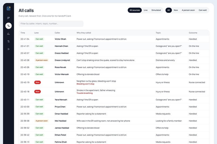The width and height of the screenshot is (217, 144).
Task: Click the play simulation sidebar icon
Action: [8, 49]
